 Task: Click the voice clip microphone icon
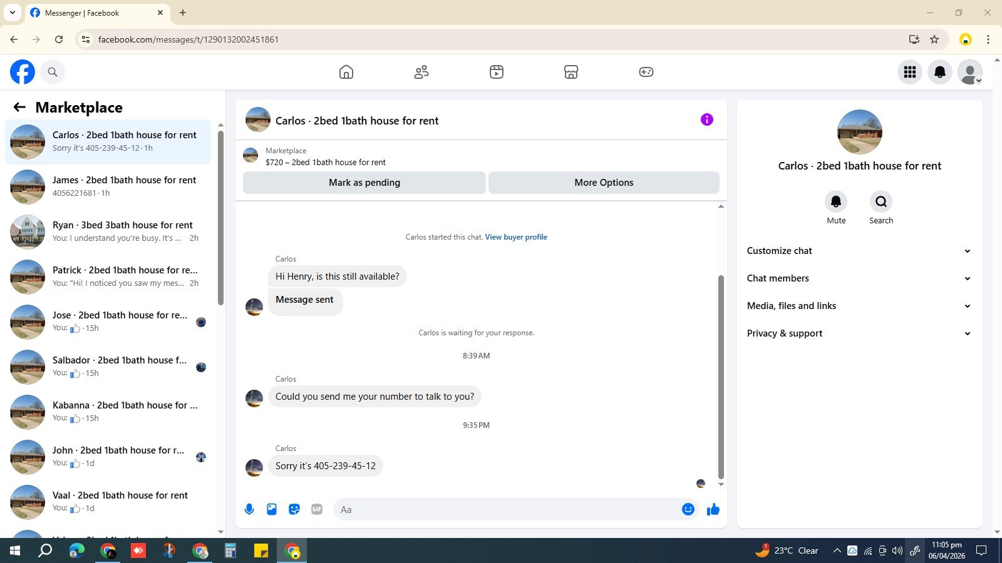(249, 509)
